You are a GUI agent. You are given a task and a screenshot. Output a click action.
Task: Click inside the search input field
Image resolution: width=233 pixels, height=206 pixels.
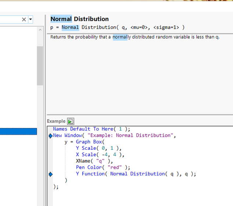[10, 19]
